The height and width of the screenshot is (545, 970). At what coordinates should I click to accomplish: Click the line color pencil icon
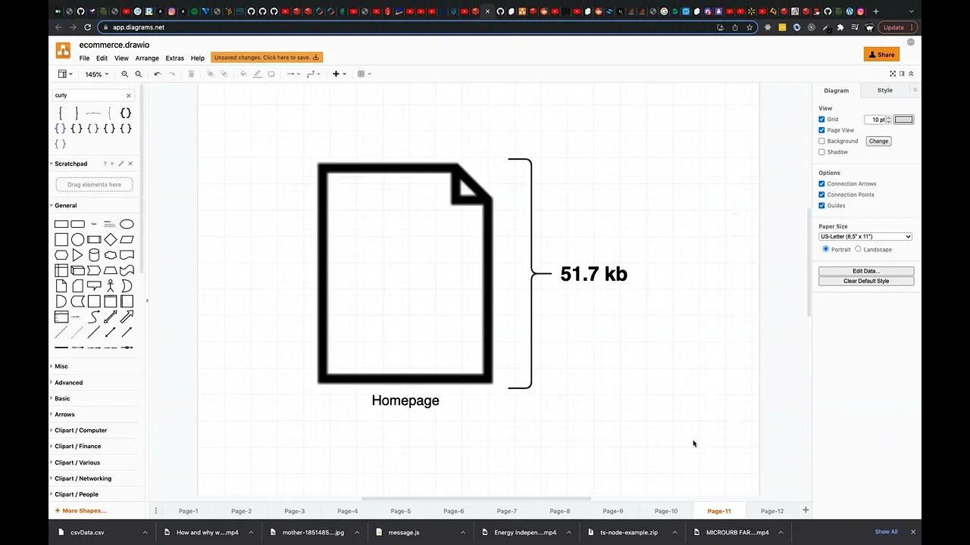tap(258, 74)
